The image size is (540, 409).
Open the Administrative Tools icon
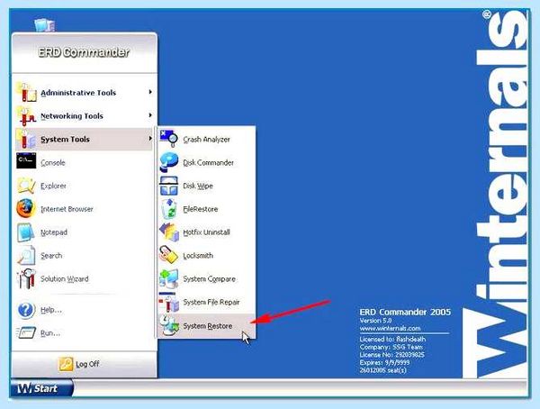click(x=26, y=92)
